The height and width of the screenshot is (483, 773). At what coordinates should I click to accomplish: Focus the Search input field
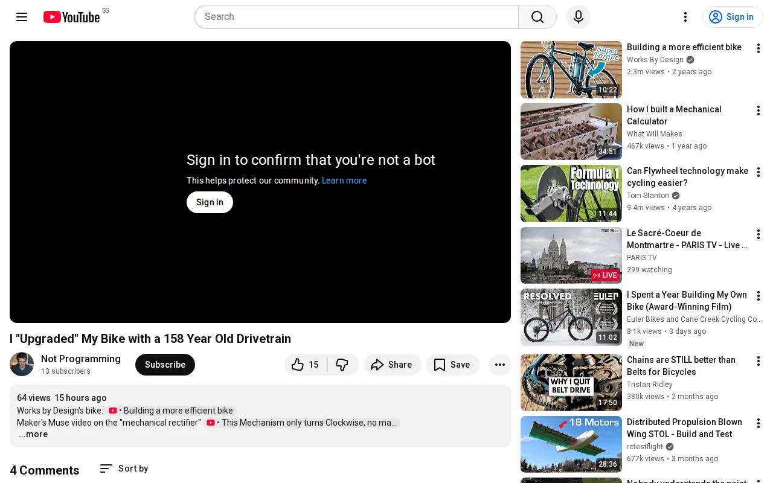click(356, 17)
